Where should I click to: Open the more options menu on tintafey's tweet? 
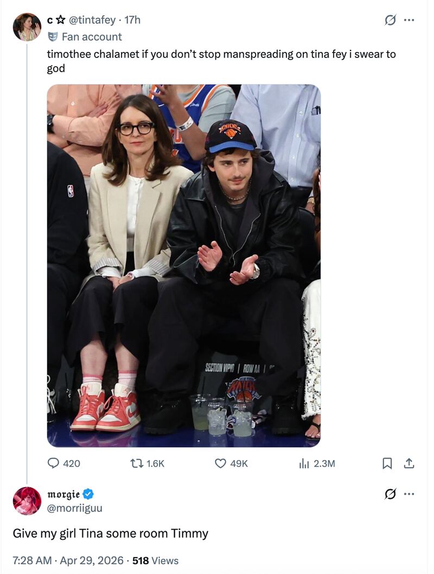(409, 20)
